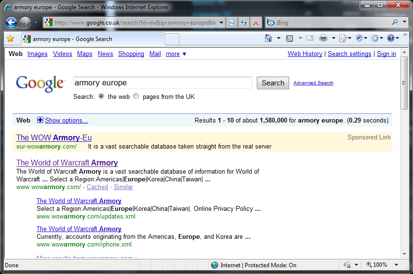This screenshot has width=413, height=274.
Task: Click the RSS Feeds toolbar icon
Action: click(x=290, y=39)
